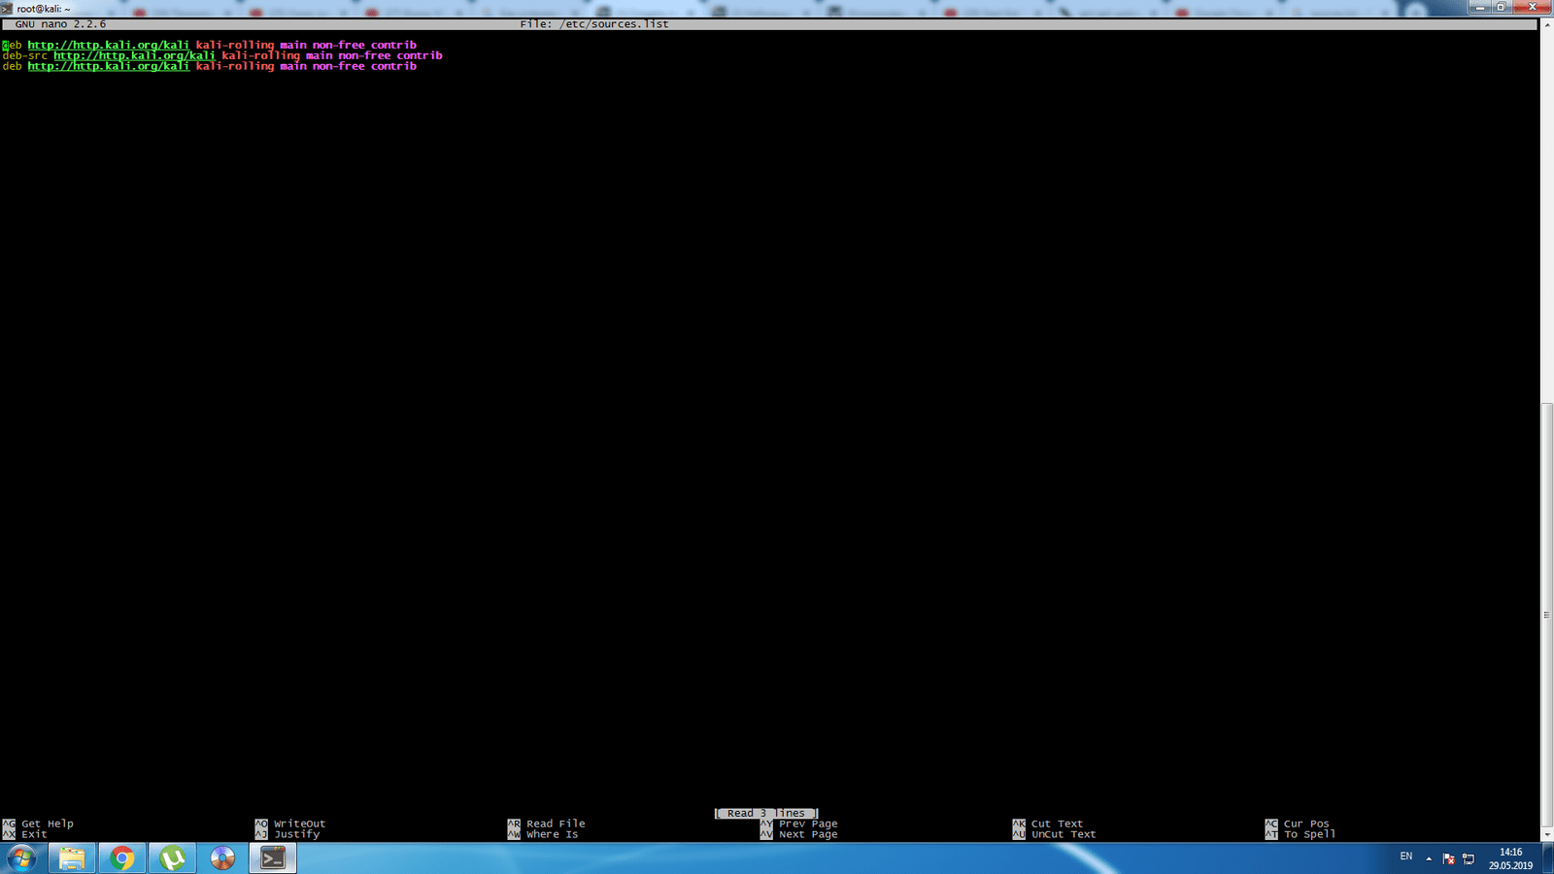
Task: Open File Explorer from the taskbar
Action: point(72,858)
